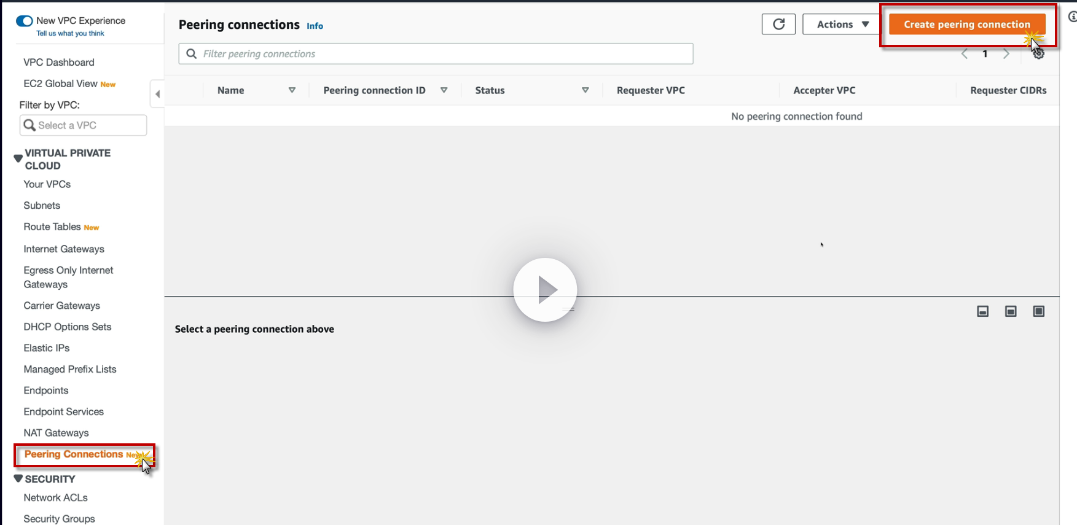Screen dimensions: 1077x525
Task: Click the Select a VPC filter field
Action: tap(83, 125)
